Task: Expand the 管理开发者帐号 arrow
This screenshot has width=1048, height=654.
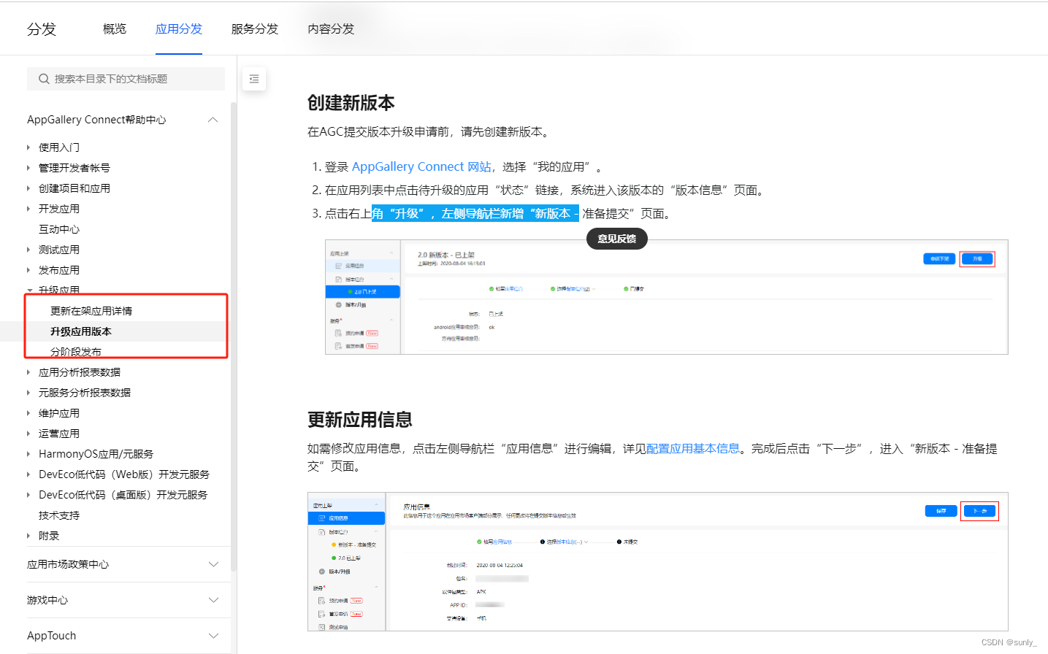Action: [x=29, y=168]
